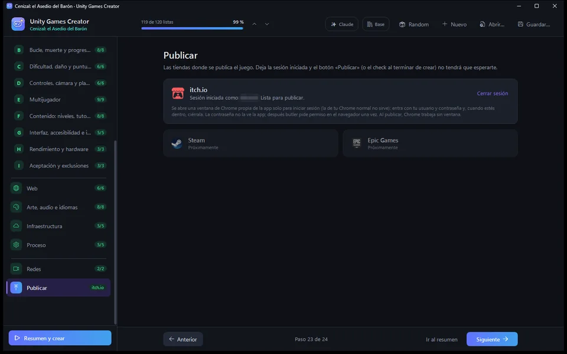This screenshot has height=354, width=567.
Task: Click the Publicar page heading
Action: 181,55
